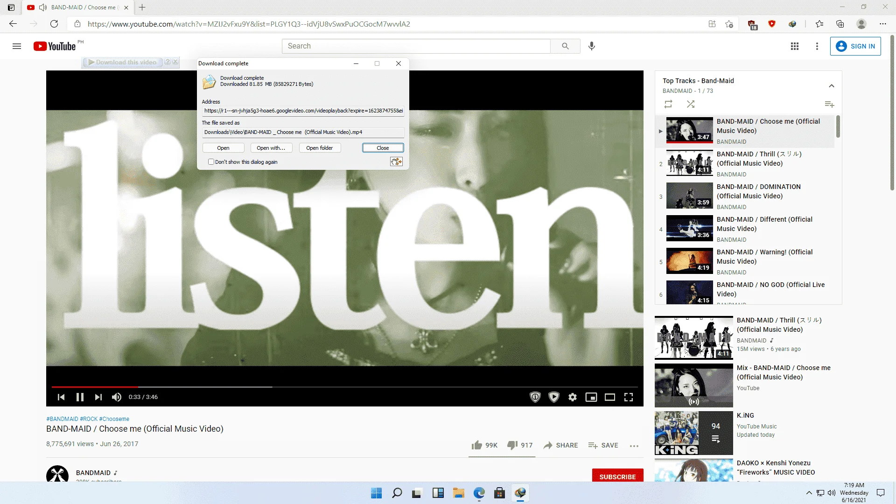Open browser Collections

[x=840, y=24]
